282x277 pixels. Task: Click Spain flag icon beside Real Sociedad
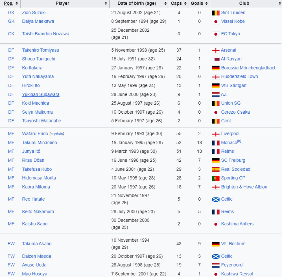pyautogui.click(x=216, y=169)
